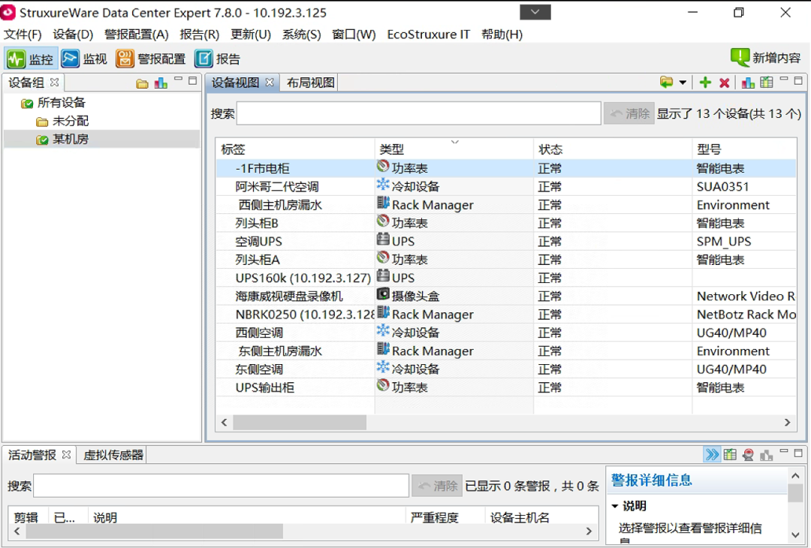This screenshot has height=548, width=811.
Task: Sort by the 型号 column header
Action: (744, 149)
